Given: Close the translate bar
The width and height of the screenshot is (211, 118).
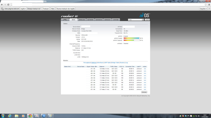Looking at the screenshot, I should click(x=209, y=9).
